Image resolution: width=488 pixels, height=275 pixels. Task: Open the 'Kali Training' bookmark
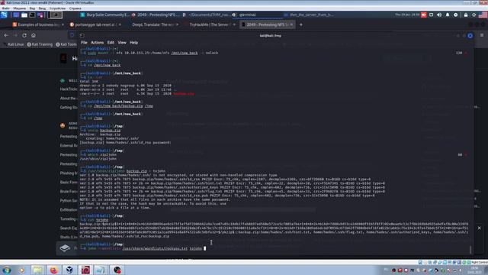[40, 44]
